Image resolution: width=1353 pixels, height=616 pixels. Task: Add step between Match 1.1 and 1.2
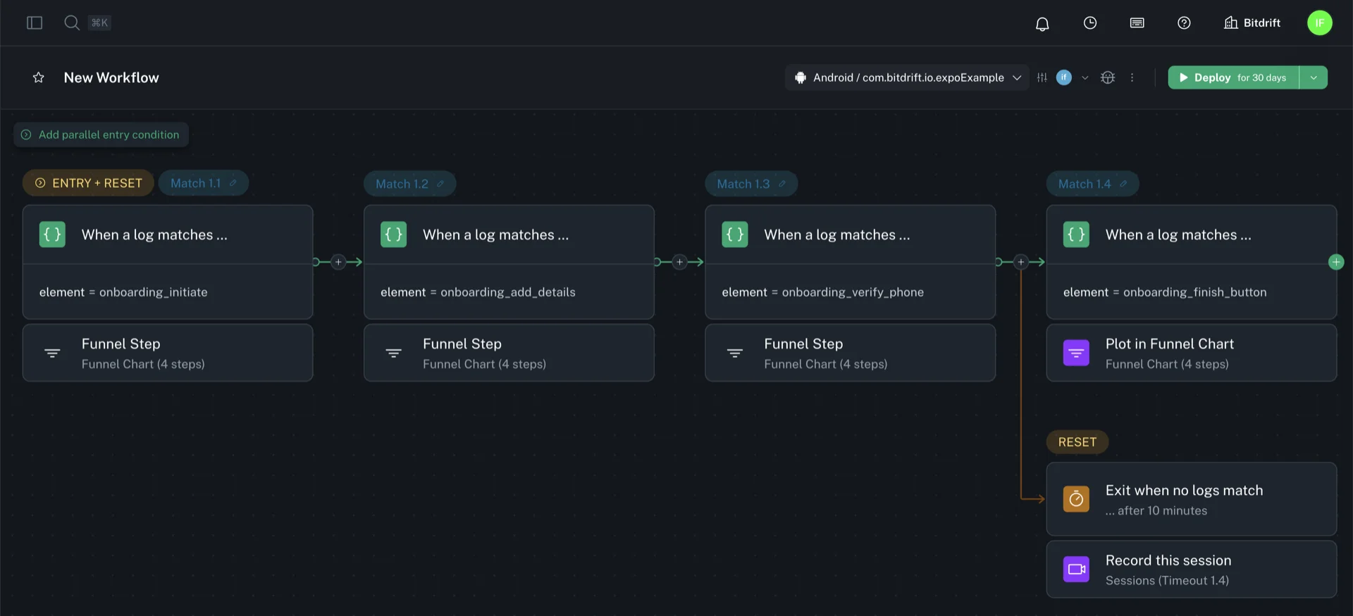(338, 262)
